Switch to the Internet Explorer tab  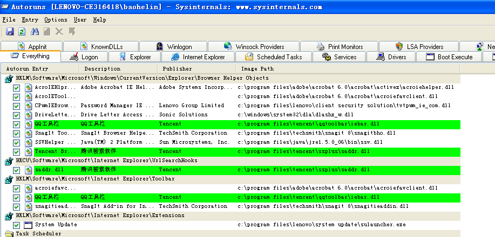click(198, 57)
